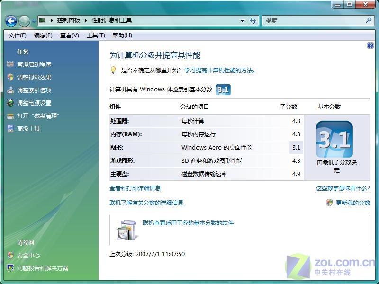This screenshot has width=379, height=284.
Task: Open 查看和打印详细信息 link
Action: (x=135, y=188)
